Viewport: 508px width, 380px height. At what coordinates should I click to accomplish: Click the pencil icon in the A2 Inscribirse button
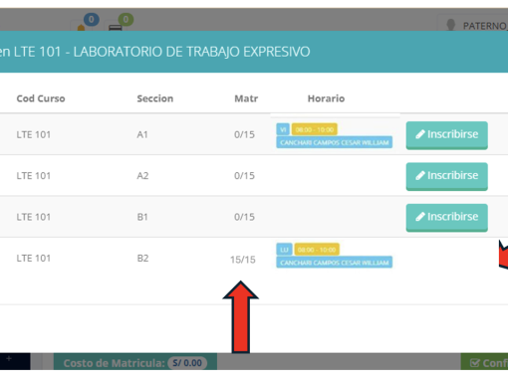(420, 175)
